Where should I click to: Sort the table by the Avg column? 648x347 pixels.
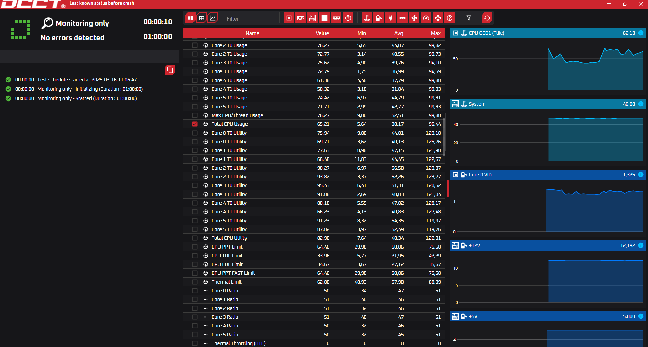click(x=399, y=33)
